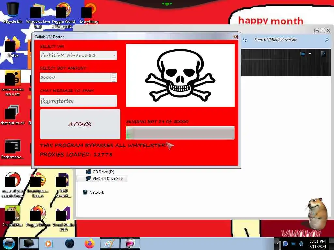Screen dimensions: 334x250
Task: Open the view options dropdown arrow in Explorer
Action: 310,54
